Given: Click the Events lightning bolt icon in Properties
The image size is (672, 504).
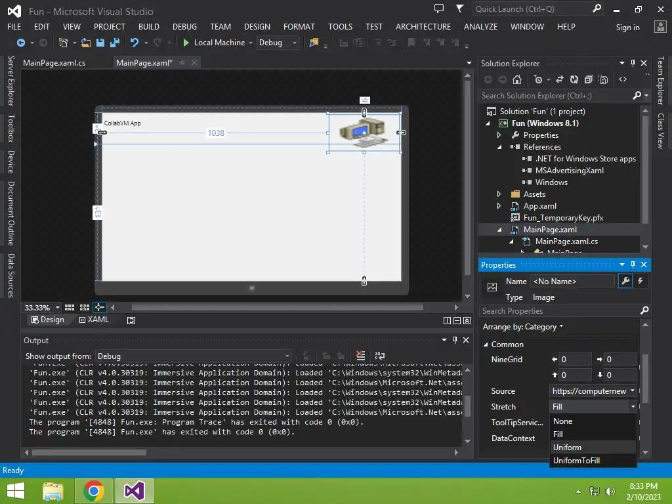Looking at the screenshot, I should point(640,281).
